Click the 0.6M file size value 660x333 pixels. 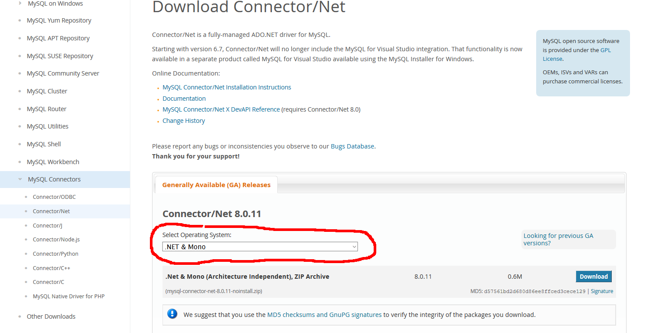515,277
